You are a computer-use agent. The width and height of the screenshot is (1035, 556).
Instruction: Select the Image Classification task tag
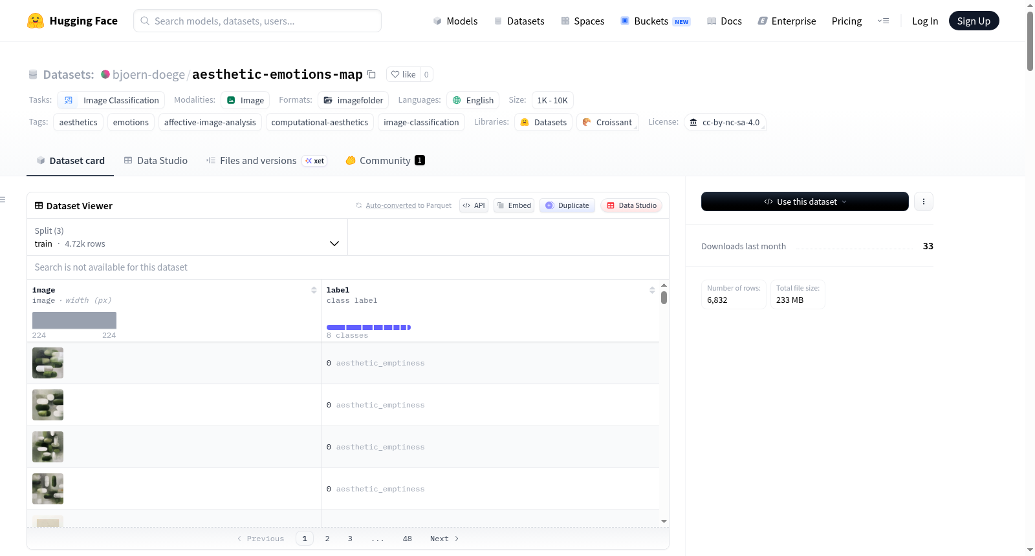point(111,100)
